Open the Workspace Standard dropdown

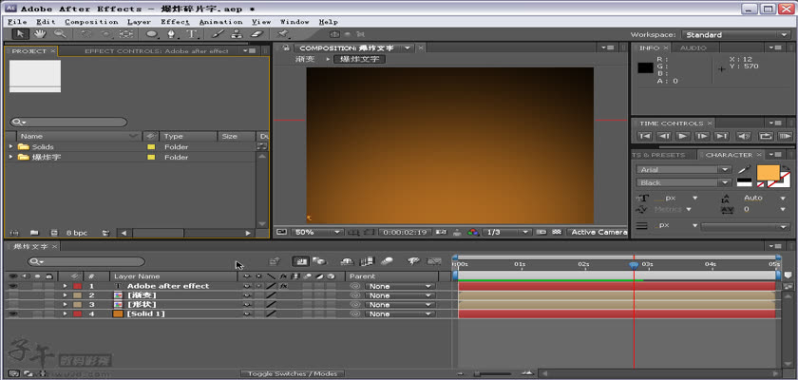pyautogui.click(x=735, y=34)
